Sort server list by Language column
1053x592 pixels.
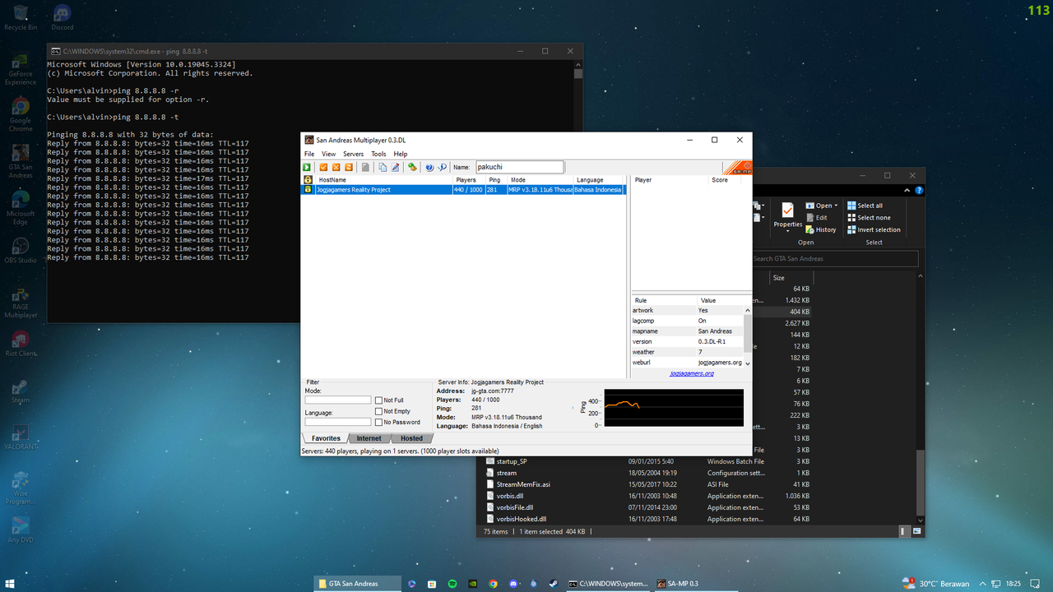599,180
